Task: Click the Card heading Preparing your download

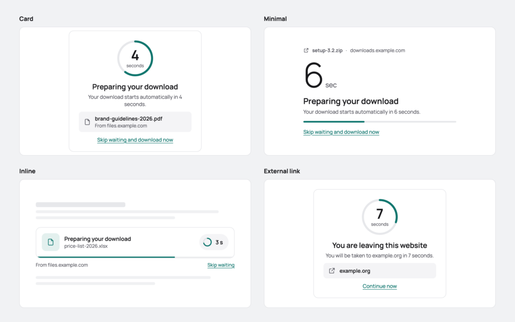Action: (x=135, y=87)
